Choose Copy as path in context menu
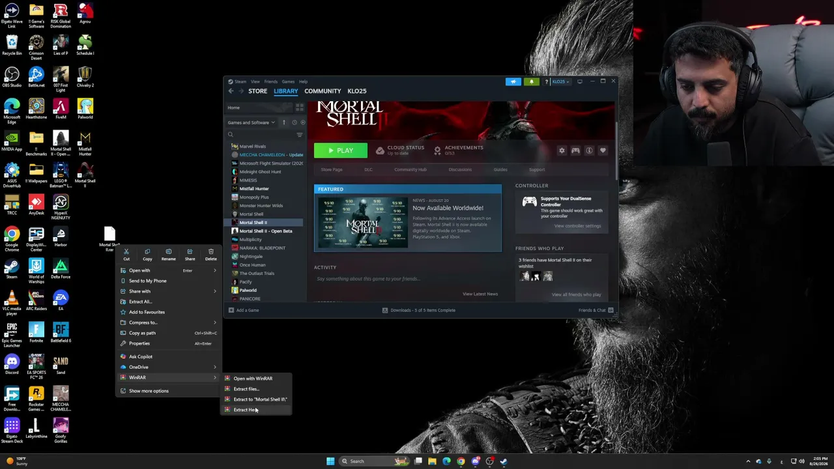834x469 pixels. [x=168, y=333]
